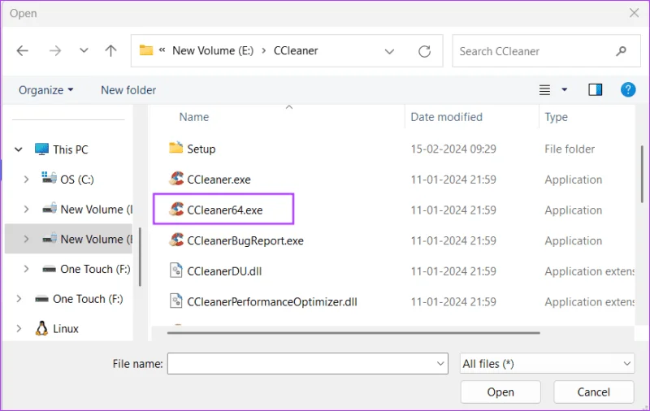
Task: Click the navigation pane vertical scrollbar
Action: (x=140, y=257)
